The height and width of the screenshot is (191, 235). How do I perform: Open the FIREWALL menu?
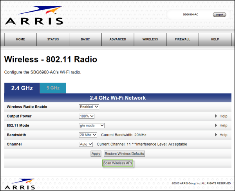183,39
